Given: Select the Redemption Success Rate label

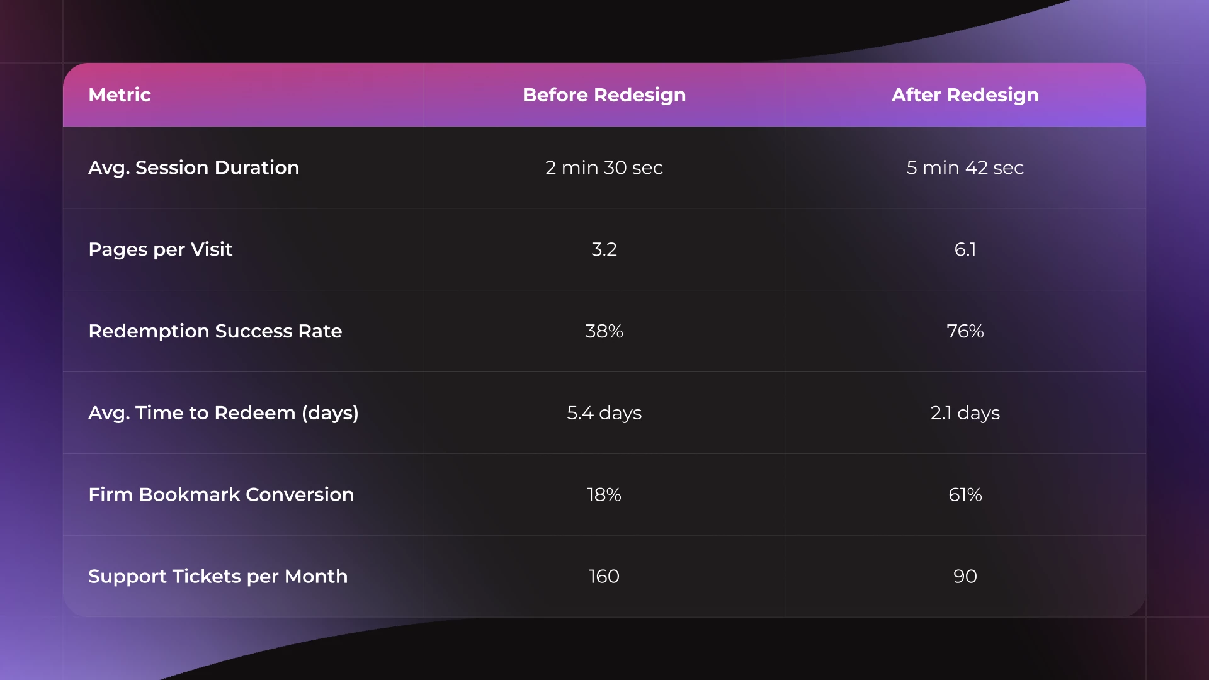Looking at the screenshot, I should (215, 331).
